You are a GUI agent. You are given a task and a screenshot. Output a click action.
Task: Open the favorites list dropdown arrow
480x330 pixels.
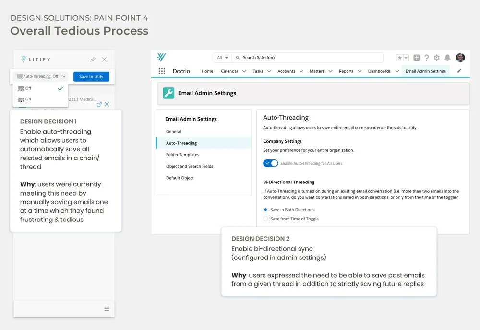tap(406, 58)
